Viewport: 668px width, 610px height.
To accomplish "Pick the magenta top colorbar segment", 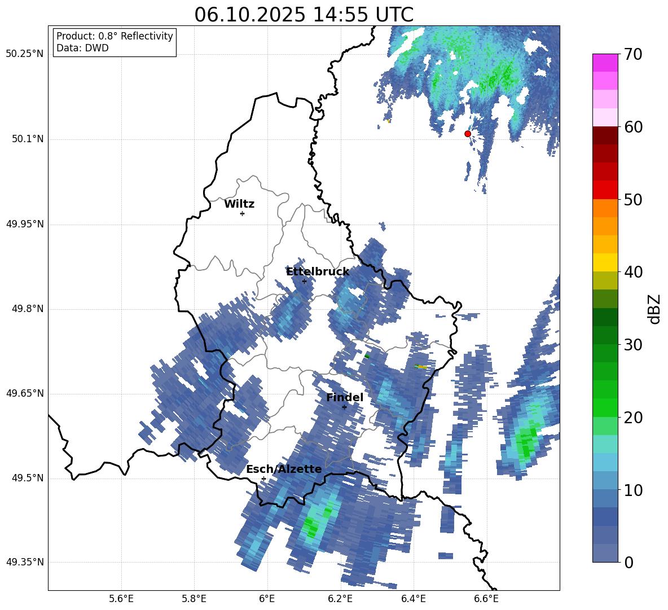I will click(x=605, y=63).
